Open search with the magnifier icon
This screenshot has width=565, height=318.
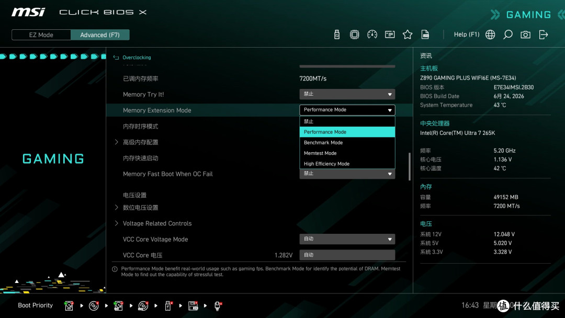tap(507, 35)
